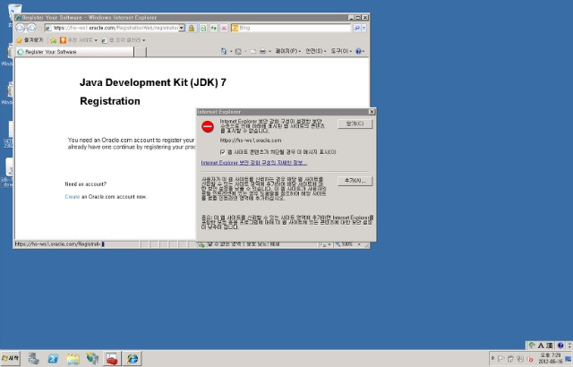The width and height of the screenshot is (573, 367).
Task: Click the magnifier search button by the Bing box
Action: coord(356,28)
